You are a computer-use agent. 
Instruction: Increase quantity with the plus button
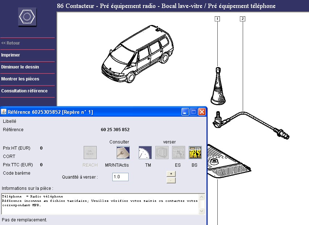[x=171, y=174]
